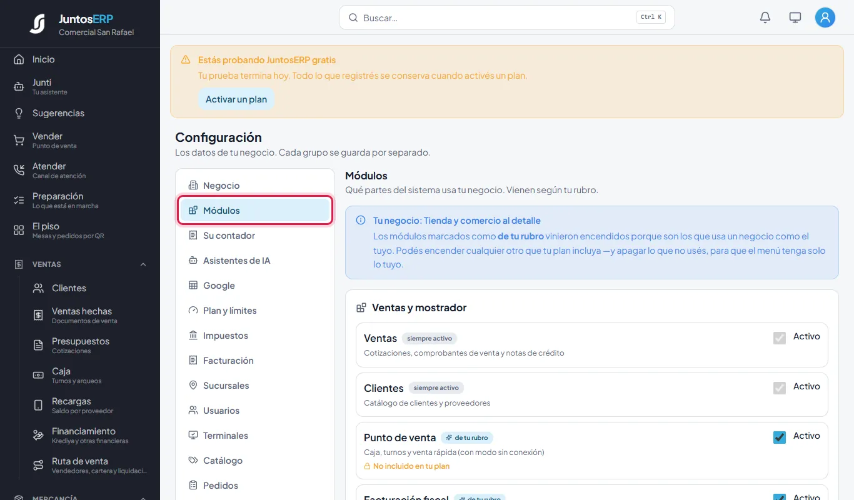Click the monitor display icon in header
854x500 pixels.
[795, 17]
